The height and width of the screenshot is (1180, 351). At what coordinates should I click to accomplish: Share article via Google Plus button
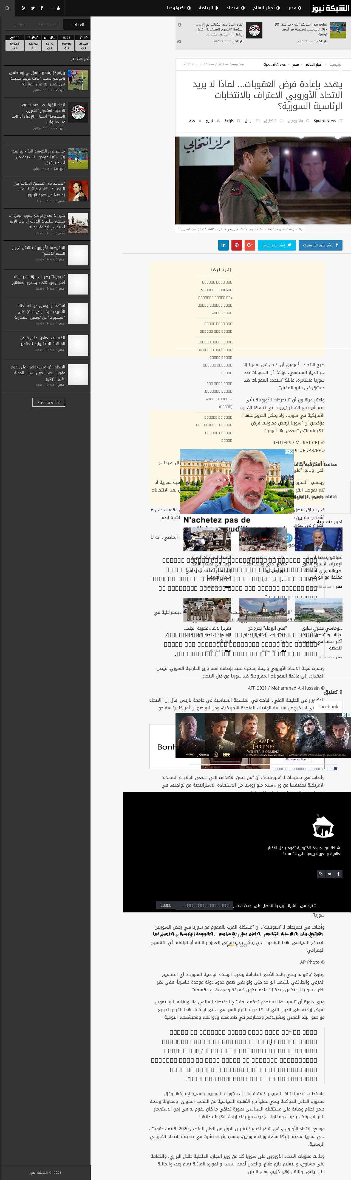pos(250,245)
